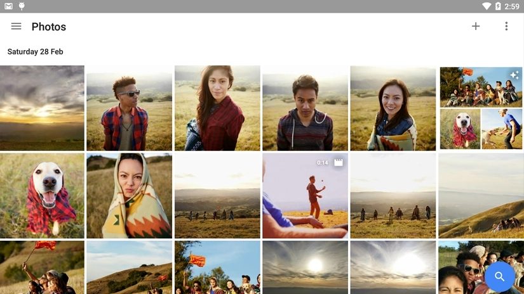Open the sunset clouds photo

click(x=42, y=108)
